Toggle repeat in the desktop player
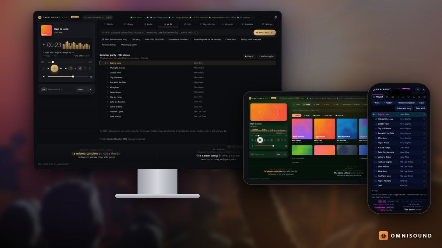Image resolution: width=442 pixels, height=248 pixels. coord(71,68)
